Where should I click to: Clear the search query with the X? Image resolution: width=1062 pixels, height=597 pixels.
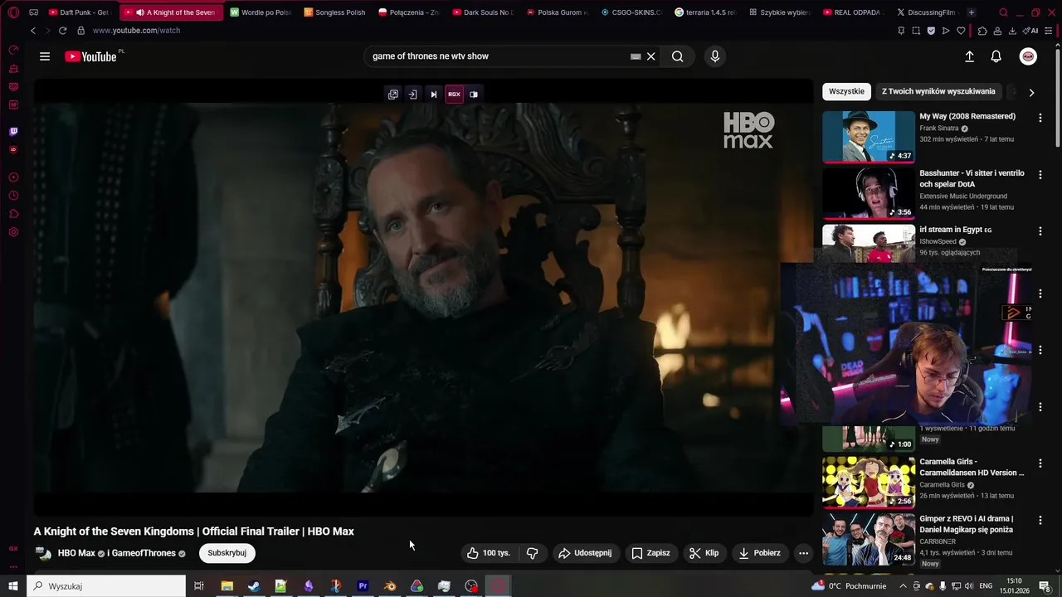click(x=651, y=56)
